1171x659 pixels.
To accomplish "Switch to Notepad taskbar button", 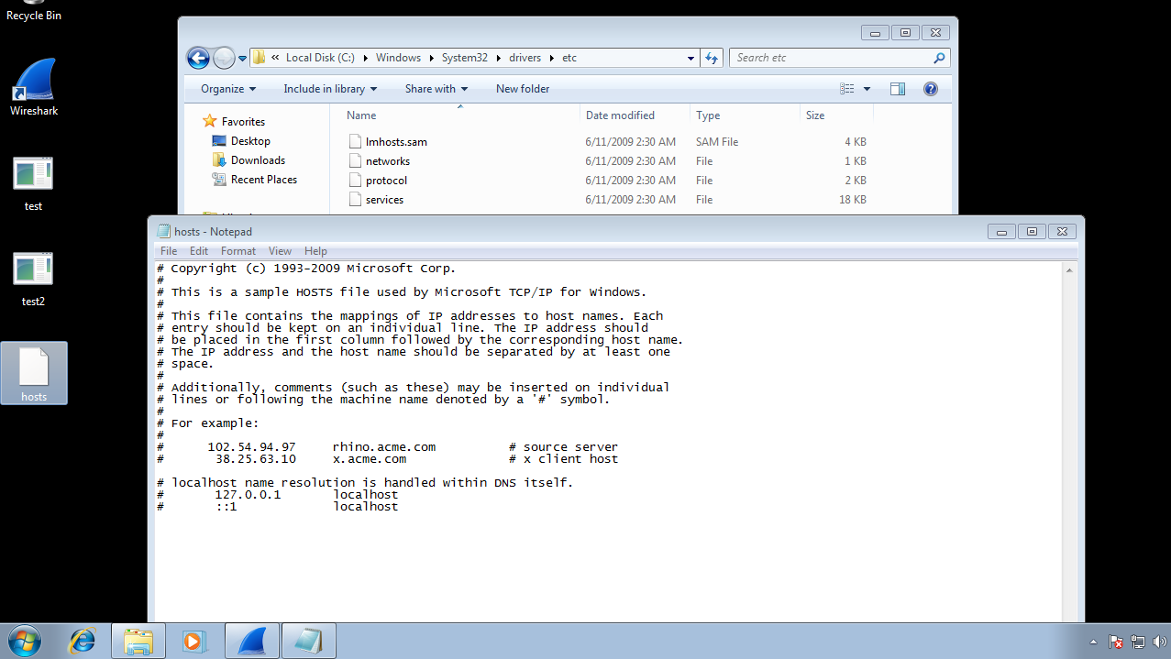I will click(x=309, y=641).
